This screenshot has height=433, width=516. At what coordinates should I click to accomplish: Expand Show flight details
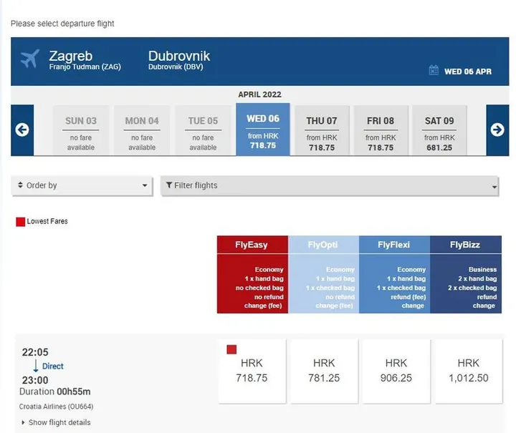pyautogui.click(x=57, y=422)
